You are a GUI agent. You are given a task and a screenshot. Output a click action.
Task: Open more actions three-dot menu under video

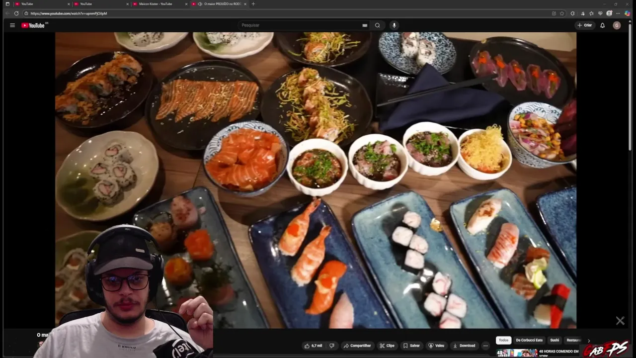coord(485,346)
